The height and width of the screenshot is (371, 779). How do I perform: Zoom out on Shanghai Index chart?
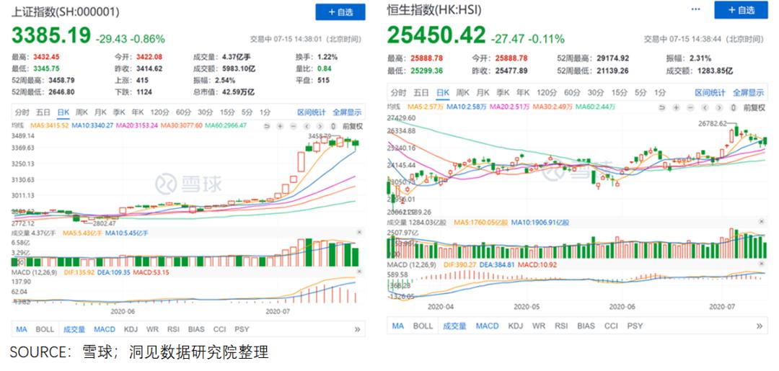click(293, 127)
